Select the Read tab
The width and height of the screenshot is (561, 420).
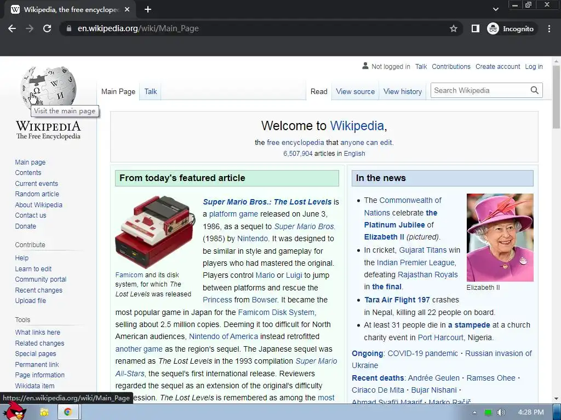click(319, 91)
